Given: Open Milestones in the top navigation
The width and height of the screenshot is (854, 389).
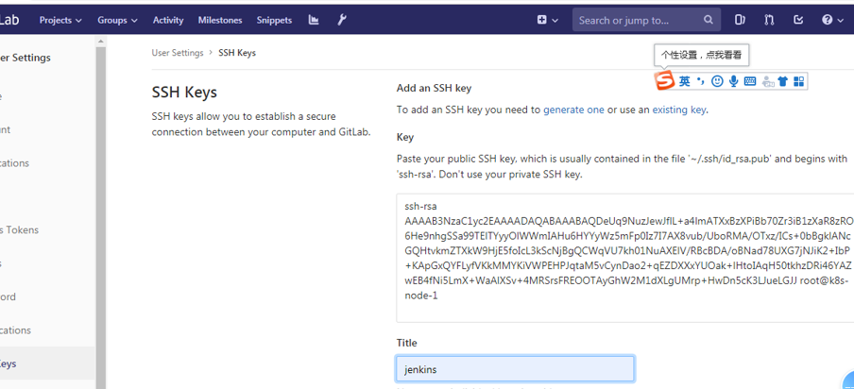Looking at the screenshot, I should click(x=220, y=20).
